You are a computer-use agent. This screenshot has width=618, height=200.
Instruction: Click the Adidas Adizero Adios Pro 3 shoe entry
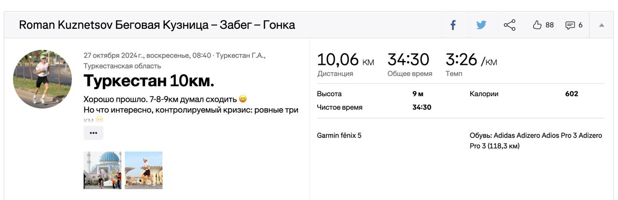(535, 140)
